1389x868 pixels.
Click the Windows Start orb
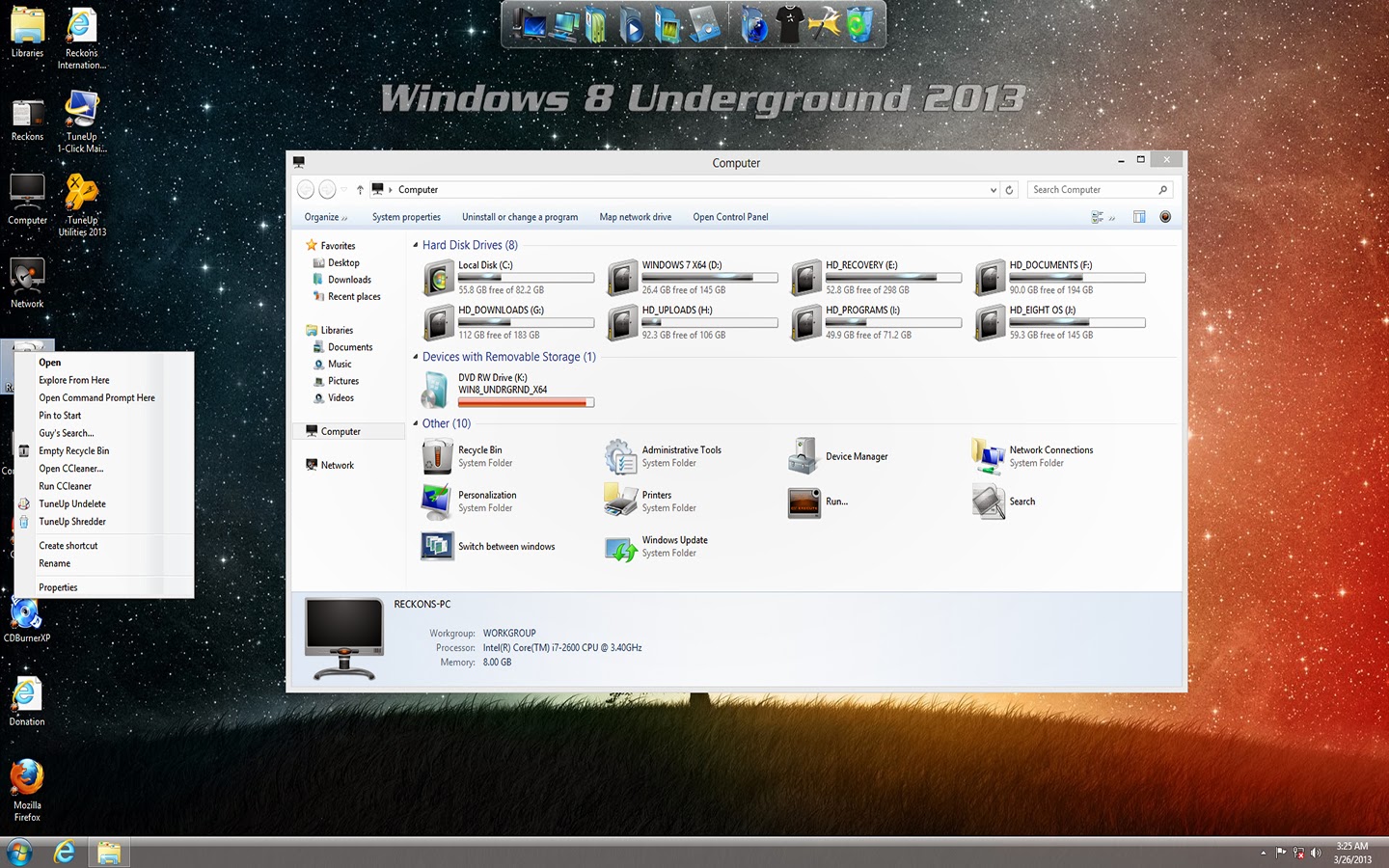click(19, 853)
